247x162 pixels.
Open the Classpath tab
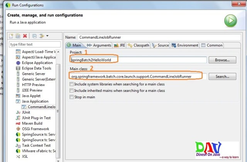(x=139, y=46)
